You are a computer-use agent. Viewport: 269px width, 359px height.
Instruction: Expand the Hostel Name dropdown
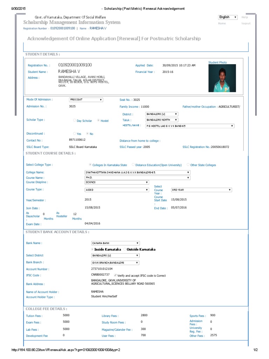190,126
